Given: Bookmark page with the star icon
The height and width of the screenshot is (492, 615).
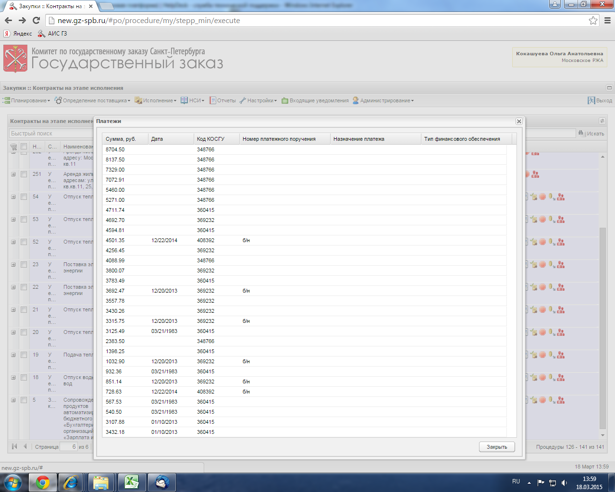Looking at the screenshot, I should (x=593, y=21).
